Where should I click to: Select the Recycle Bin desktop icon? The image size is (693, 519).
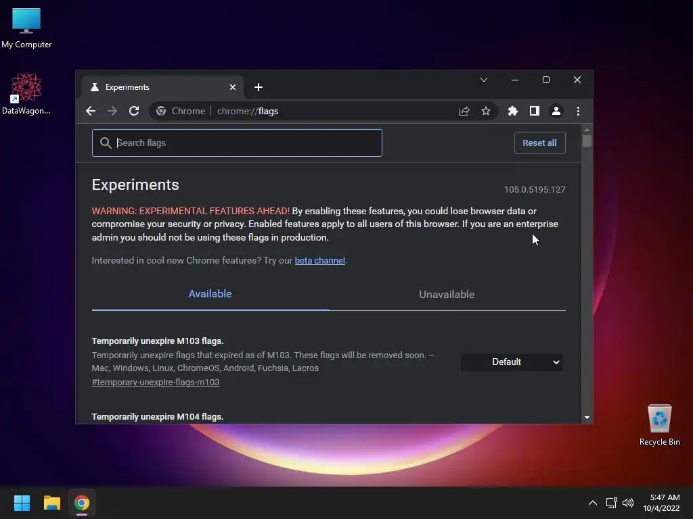659,426
